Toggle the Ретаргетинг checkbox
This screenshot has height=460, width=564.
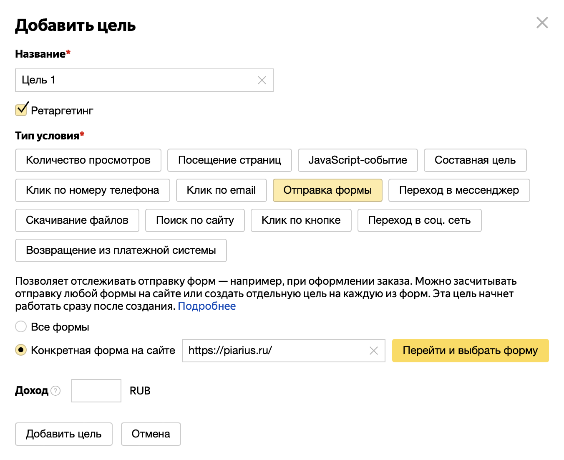(x=21, y=109)
